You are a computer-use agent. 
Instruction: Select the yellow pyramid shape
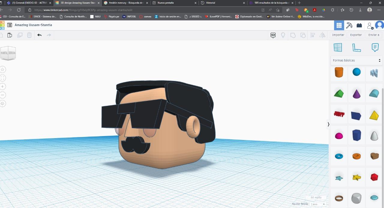click(x=374, y=115)
